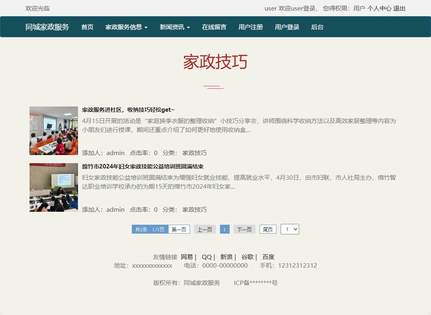Go to the 首页 menu item
Viewport: 431px width, 315px height.
coord(87,27)
